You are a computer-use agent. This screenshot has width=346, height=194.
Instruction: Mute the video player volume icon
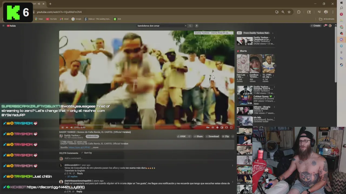pos(71,127)
